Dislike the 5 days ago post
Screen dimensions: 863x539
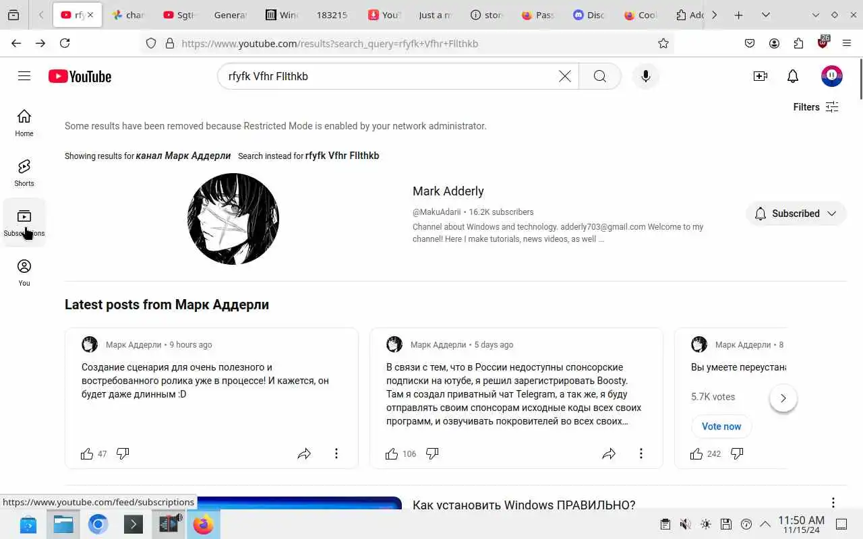click(x=433, y=454)
